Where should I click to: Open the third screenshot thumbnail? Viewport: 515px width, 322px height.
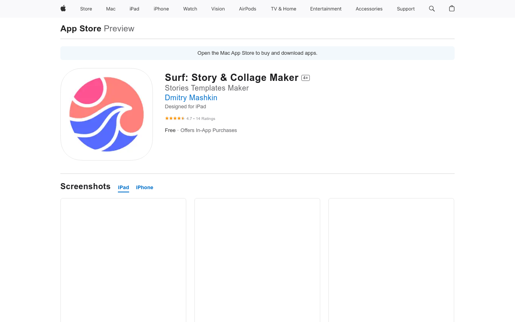point(391,260)
